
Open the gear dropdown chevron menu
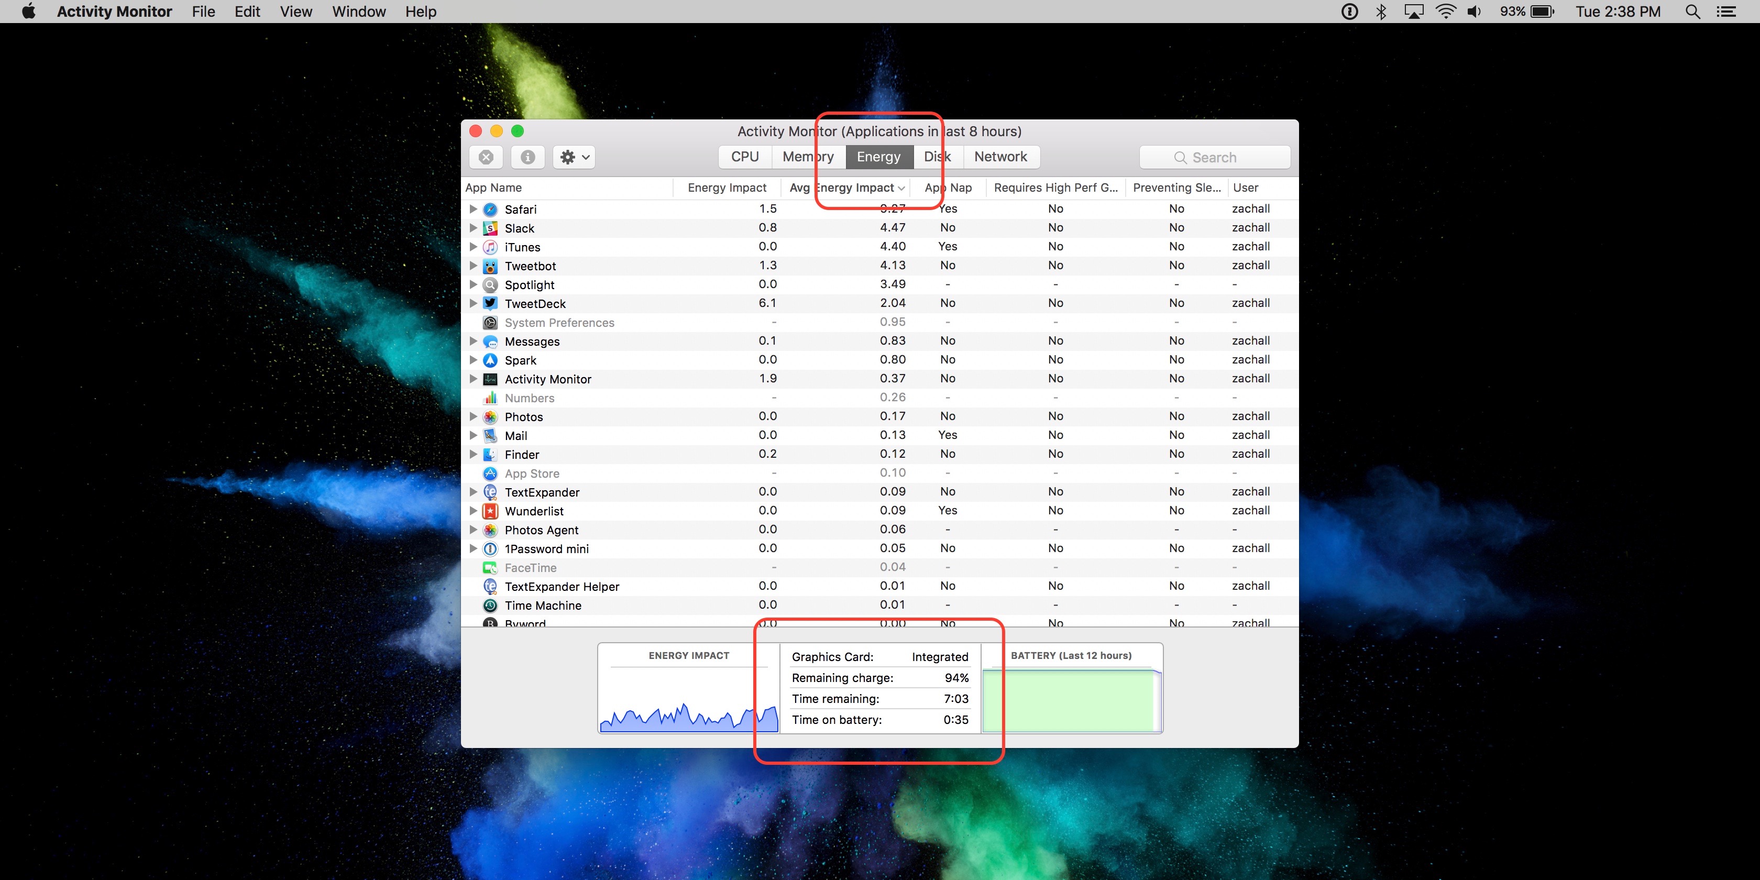tap(585, 157)
